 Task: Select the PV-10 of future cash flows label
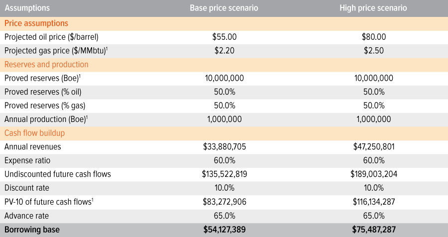(49, 202)
